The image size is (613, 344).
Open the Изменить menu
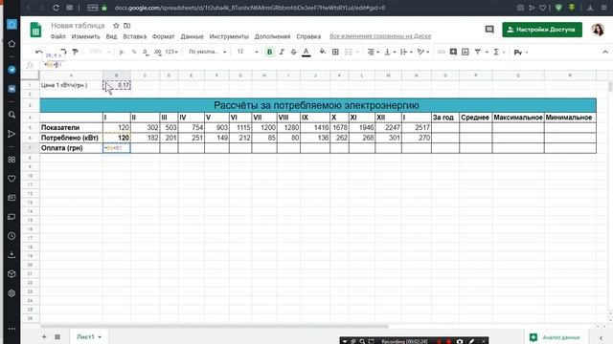(85, 36)
